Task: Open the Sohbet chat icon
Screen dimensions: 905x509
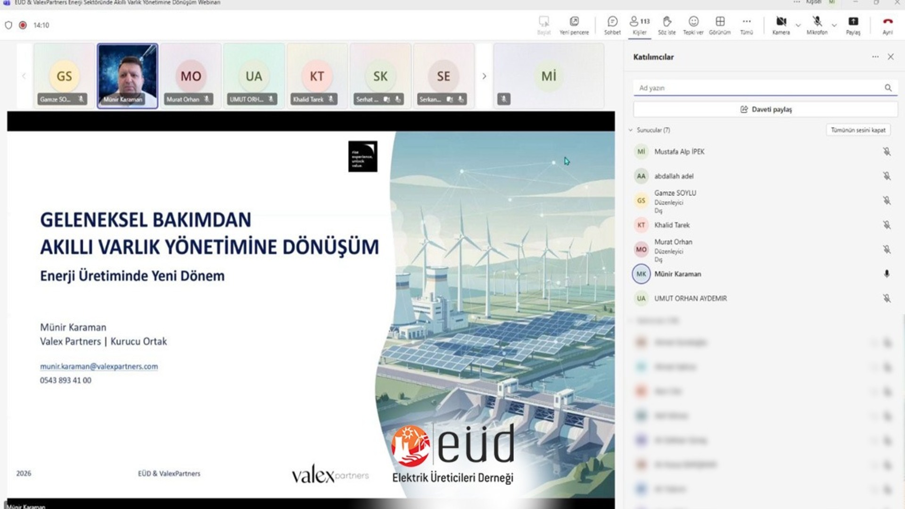Action: coord(612,25)
